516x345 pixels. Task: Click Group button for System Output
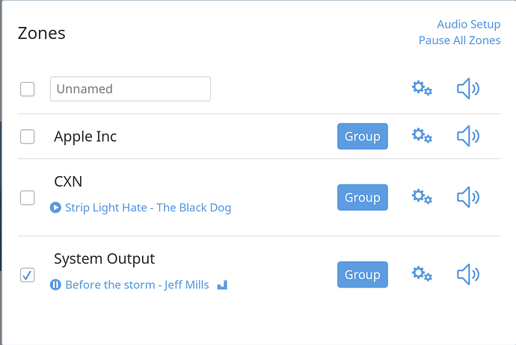(363, 275)
